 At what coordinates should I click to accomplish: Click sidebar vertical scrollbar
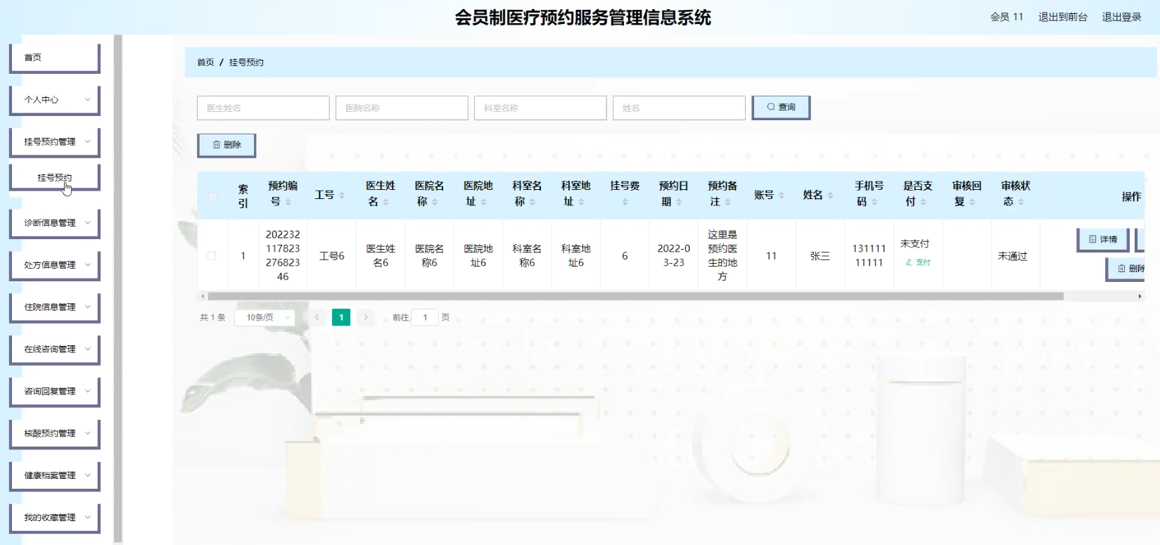(x=118, y=288)
